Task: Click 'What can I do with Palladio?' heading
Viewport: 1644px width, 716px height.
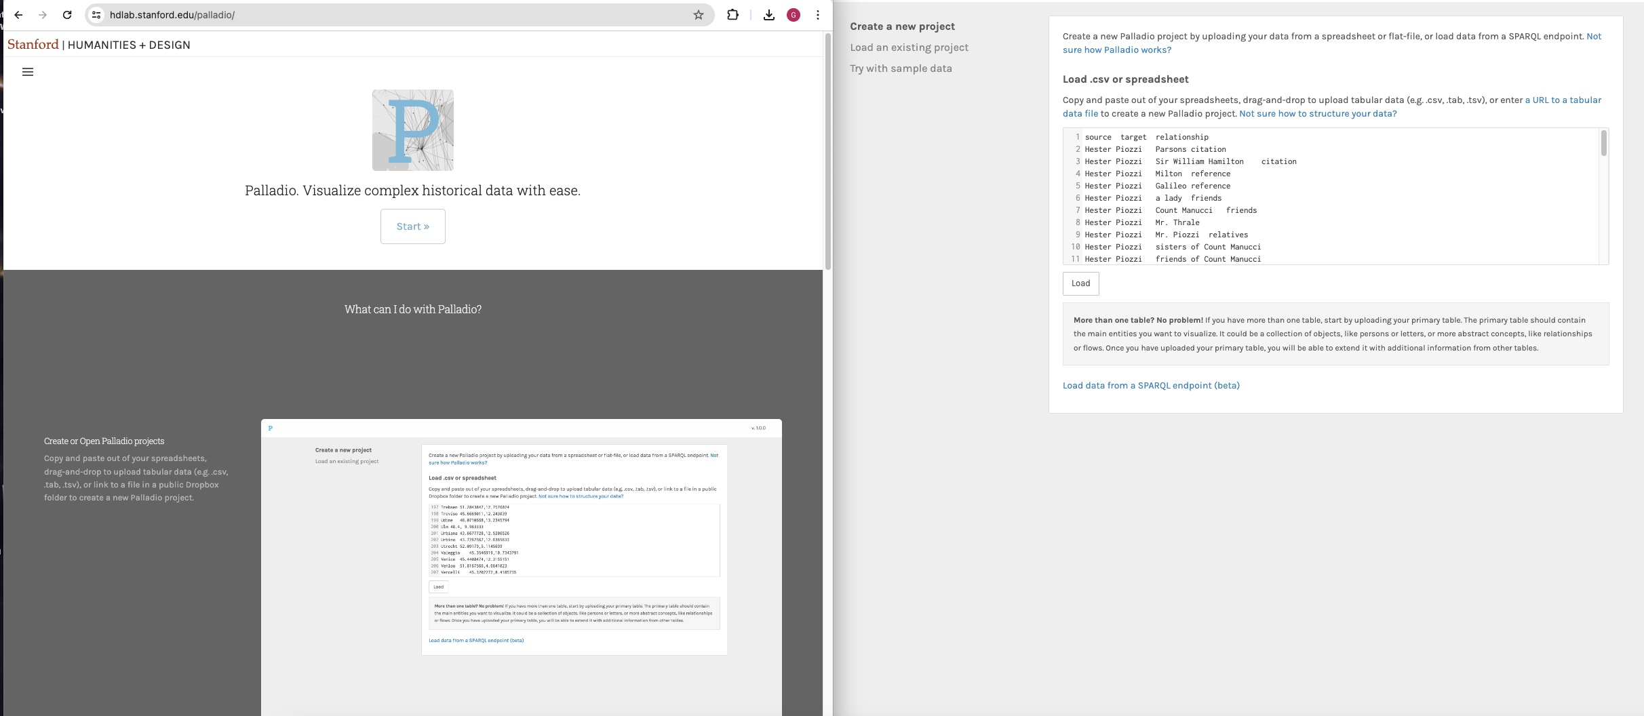Action: click(413, 309)
